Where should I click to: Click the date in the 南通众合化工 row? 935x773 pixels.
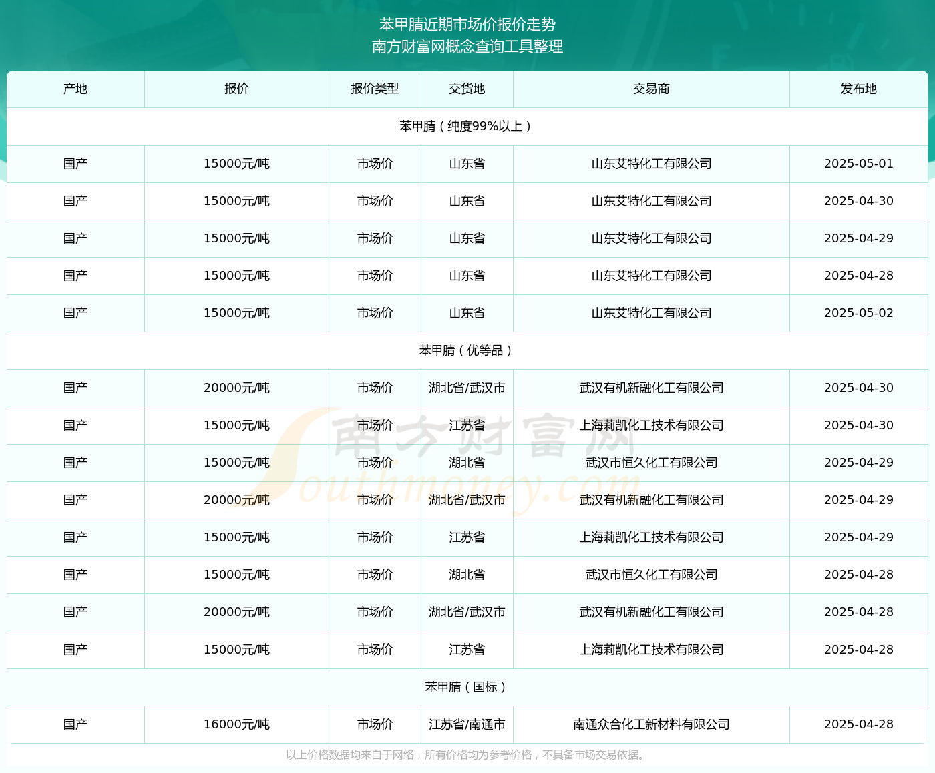pos(859,724)
